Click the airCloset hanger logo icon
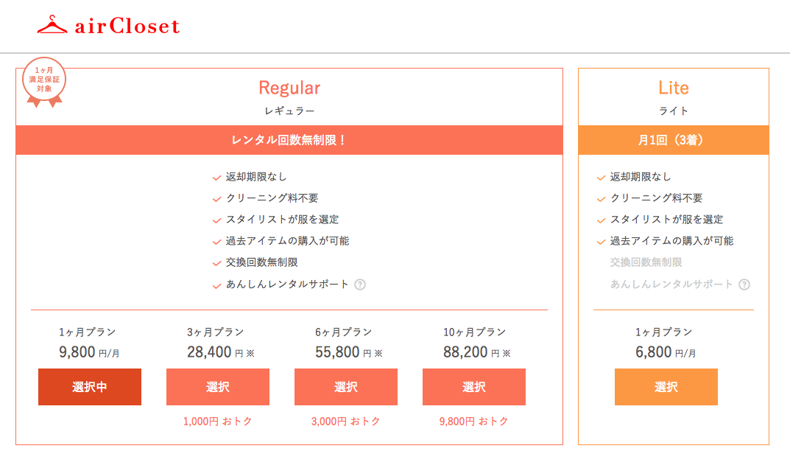Screen dimensions: 790x454 pyautogui.click(x=52, y=25)
